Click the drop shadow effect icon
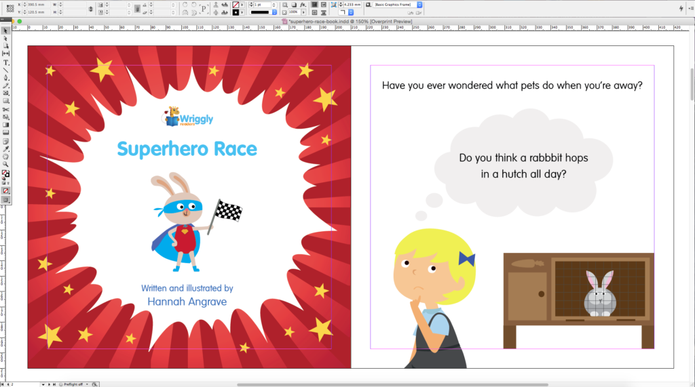 coord(294,5)
